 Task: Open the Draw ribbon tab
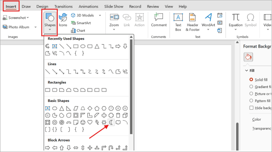coord(26,7)
